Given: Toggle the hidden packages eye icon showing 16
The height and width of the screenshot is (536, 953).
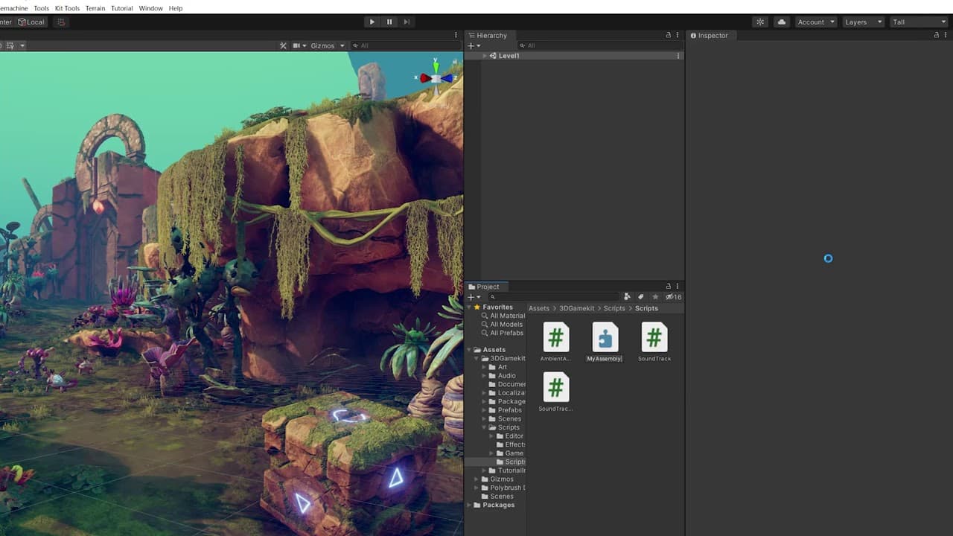Looking at the screenshot, I should click(673, 297).
